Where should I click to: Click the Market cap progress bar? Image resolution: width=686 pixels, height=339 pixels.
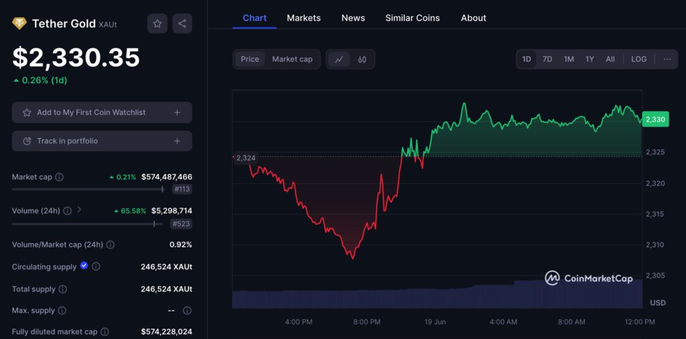coord(87,190)
